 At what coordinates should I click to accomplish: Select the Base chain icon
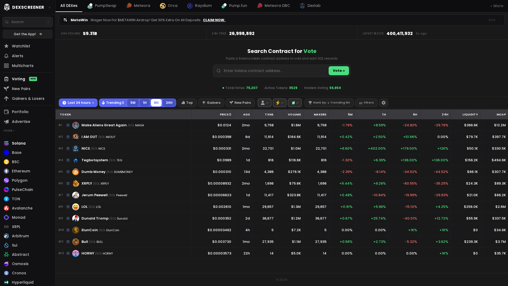[x=6, y=153]
